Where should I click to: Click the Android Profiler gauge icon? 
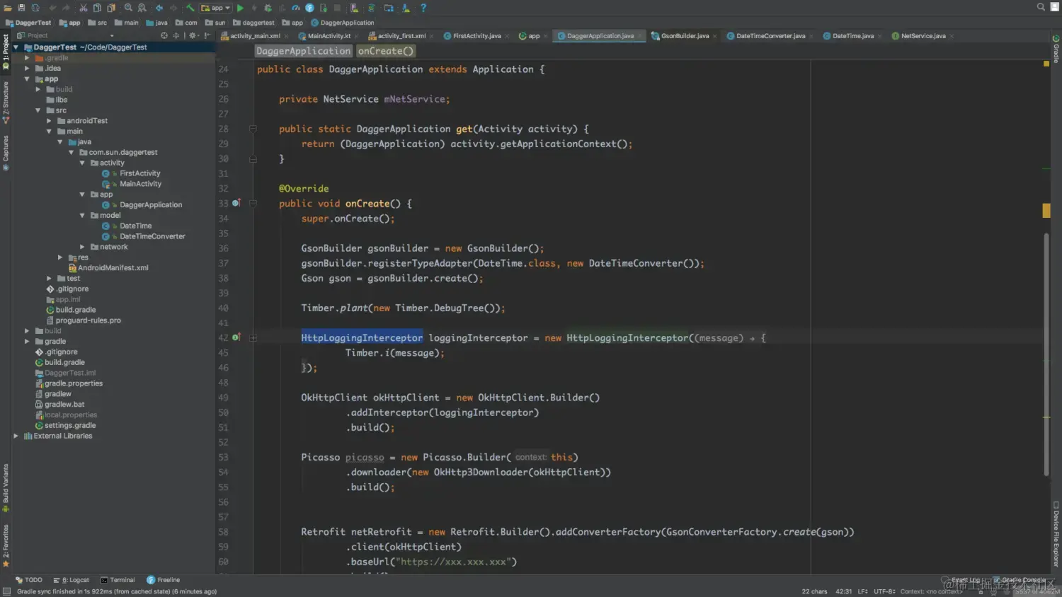296,8
